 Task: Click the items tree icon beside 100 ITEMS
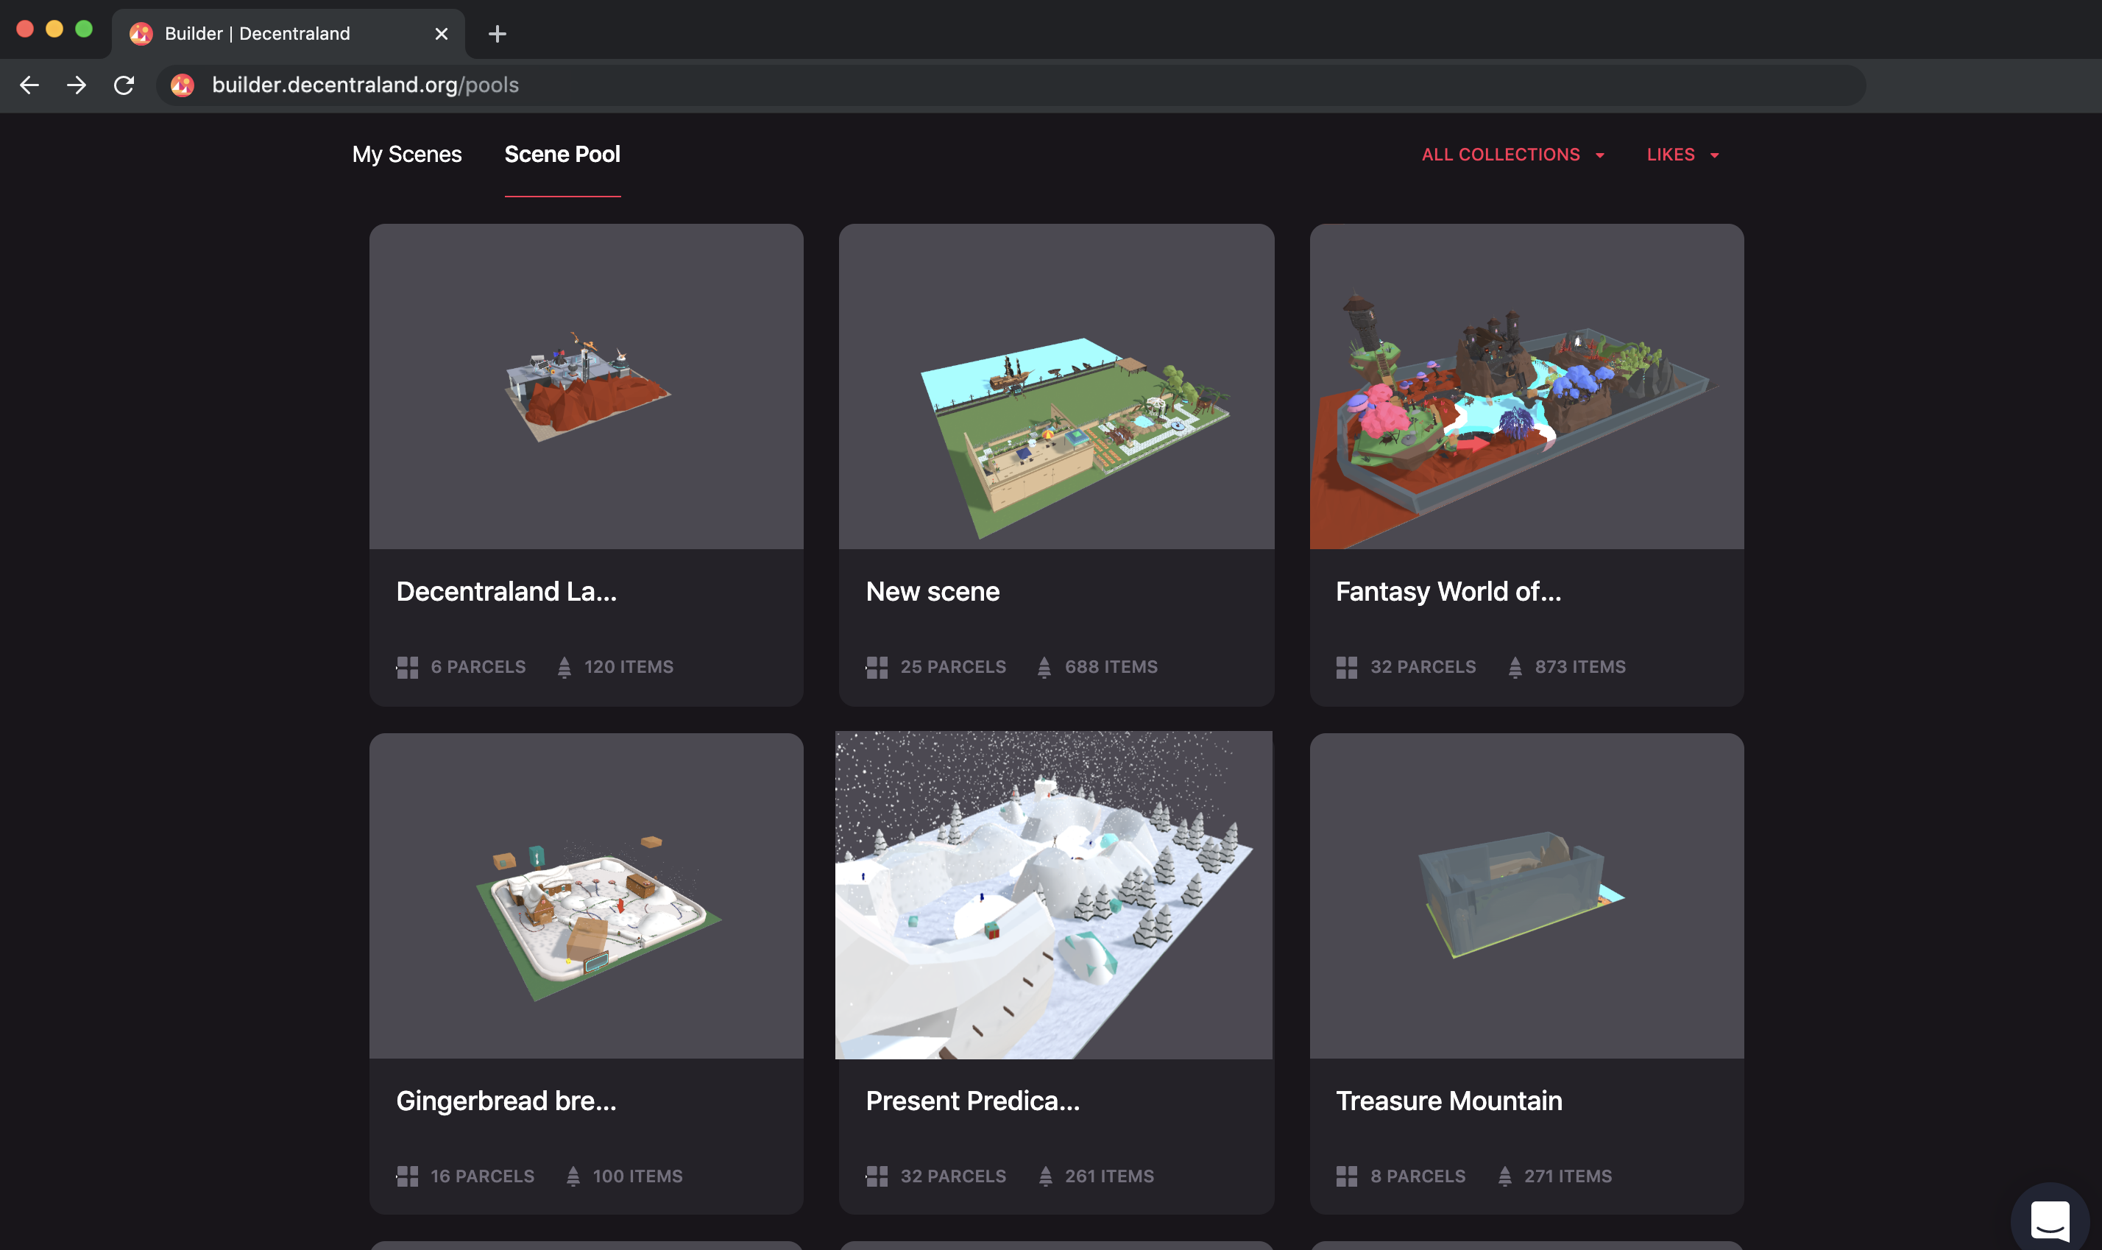click(x=573, y=1176)
